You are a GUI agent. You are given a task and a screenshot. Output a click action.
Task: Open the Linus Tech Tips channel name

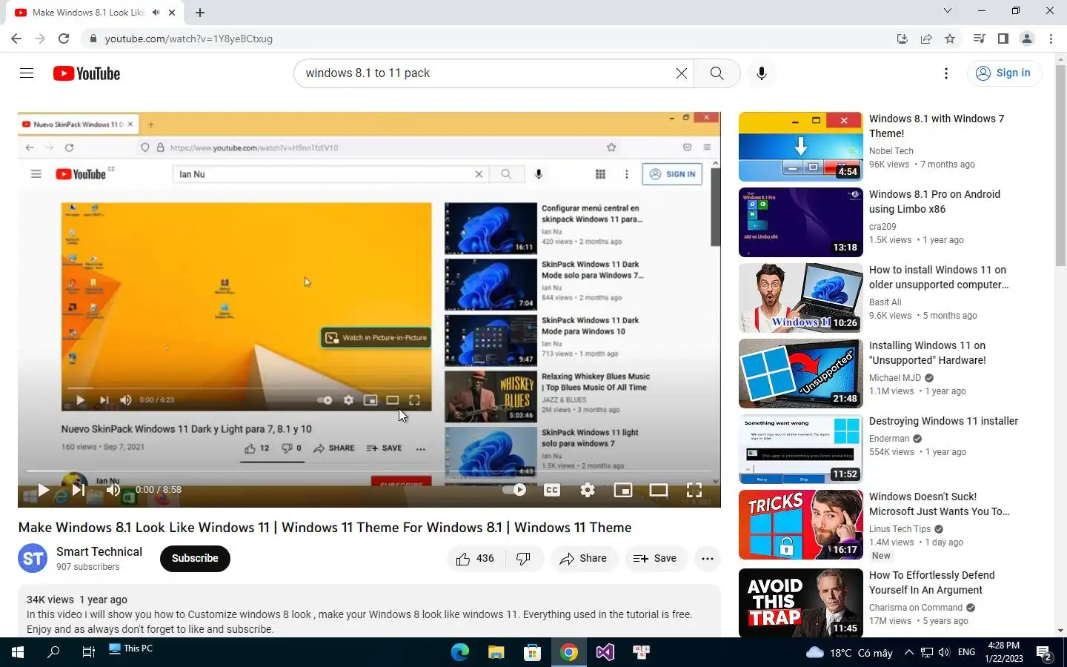click(x=900, y=529)
